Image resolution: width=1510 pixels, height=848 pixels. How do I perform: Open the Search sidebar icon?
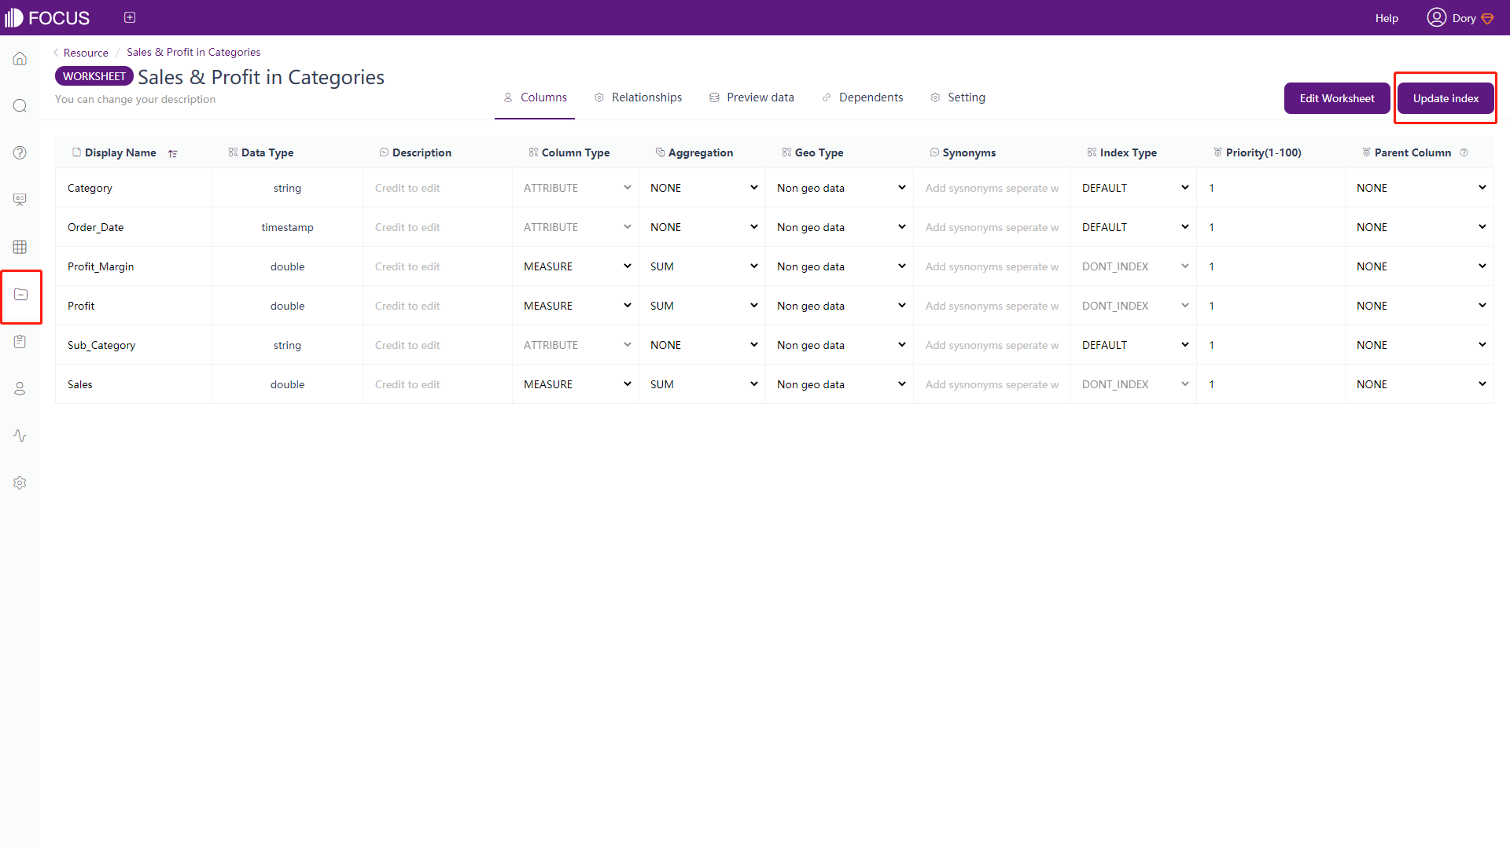pyautogui.click(x=20, y=106)
